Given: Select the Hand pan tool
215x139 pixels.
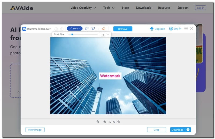Looking at the screenshot, I should tap(98, 122).
